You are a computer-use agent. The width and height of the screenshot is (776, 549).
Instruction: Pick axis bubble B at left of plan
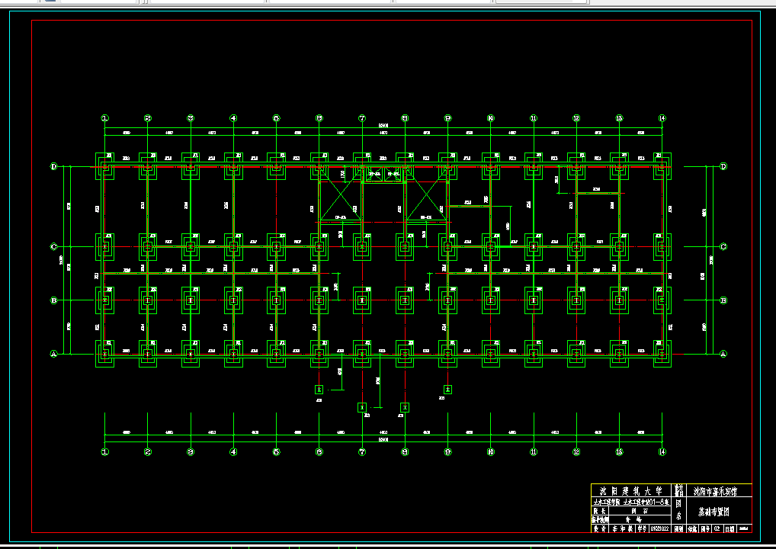click(x=54, y=300)
